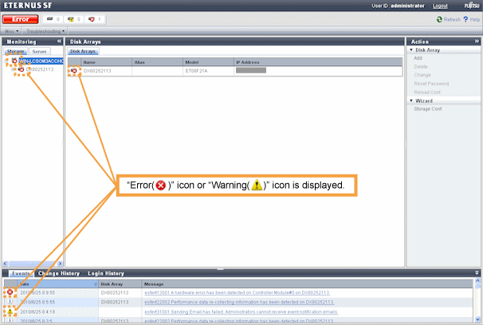The image size is (483, 325).
Task: Click the red Error status indicator
Action: pos(21,19)
